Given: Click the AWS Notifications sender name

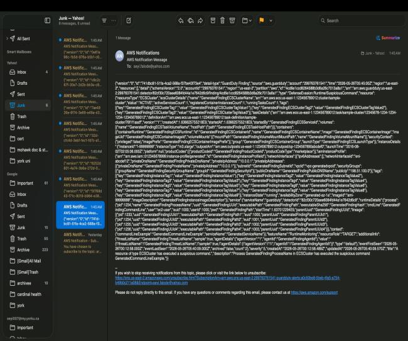Looking at the screenshot, I should click(x=143, y=53).
